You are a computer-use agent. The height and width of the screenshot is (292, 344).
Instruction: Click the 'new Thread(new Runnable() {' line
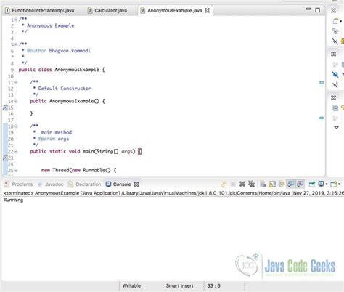click(79, 171)
